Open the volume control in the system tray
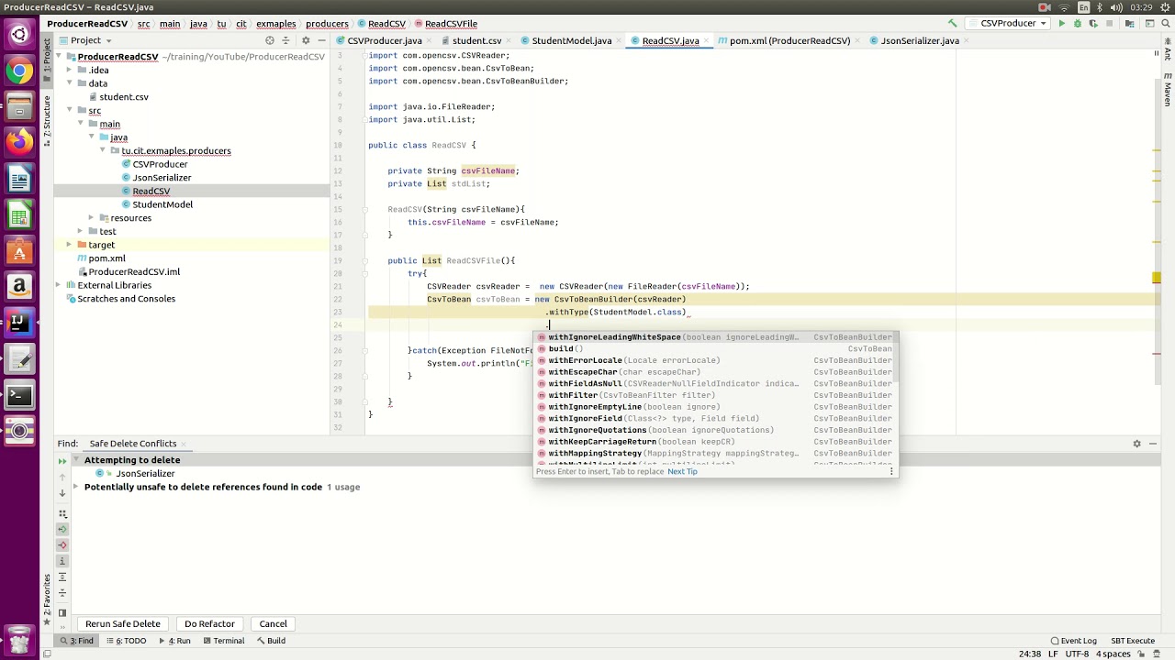Viewport: 1175px width, 660px height. pyautogui.click(x=1119, y=7)
